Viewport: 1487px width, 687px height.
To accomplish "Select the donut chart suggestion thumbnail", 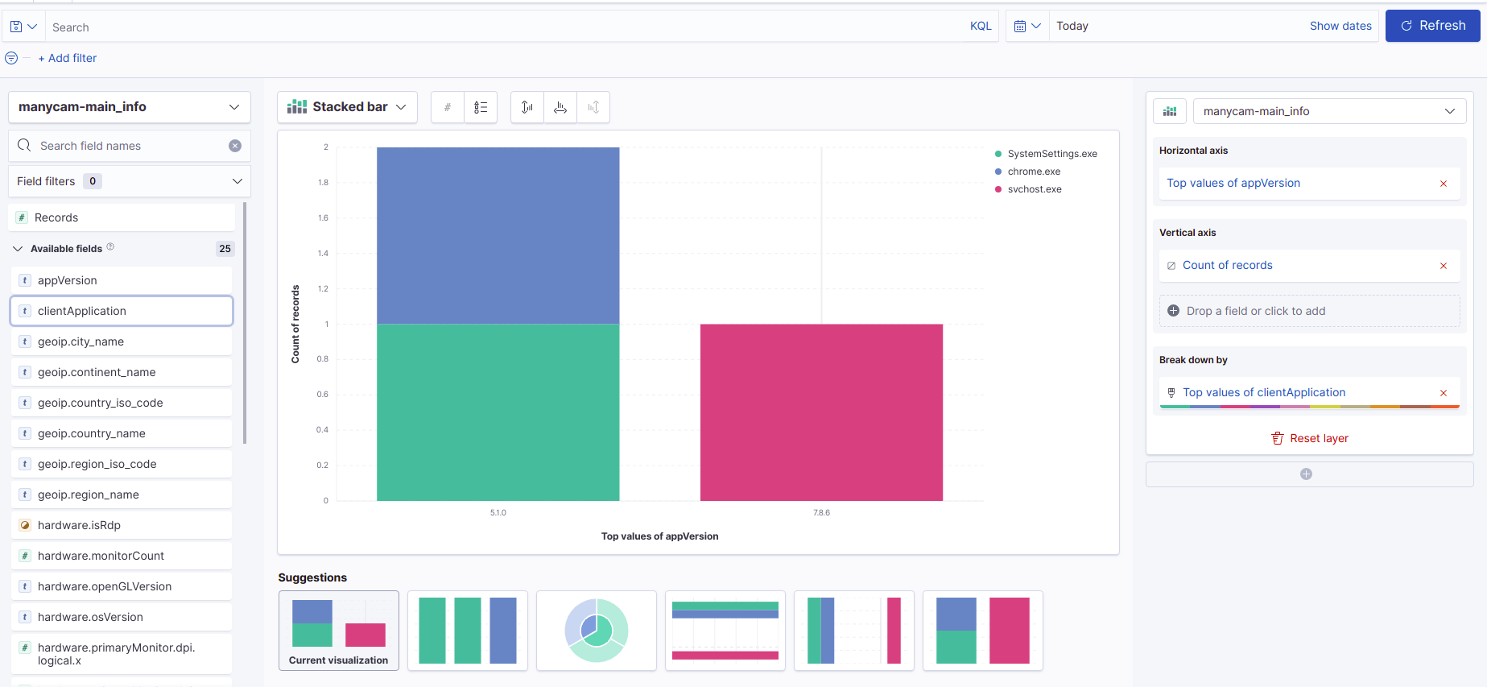I will click(597, 631).
